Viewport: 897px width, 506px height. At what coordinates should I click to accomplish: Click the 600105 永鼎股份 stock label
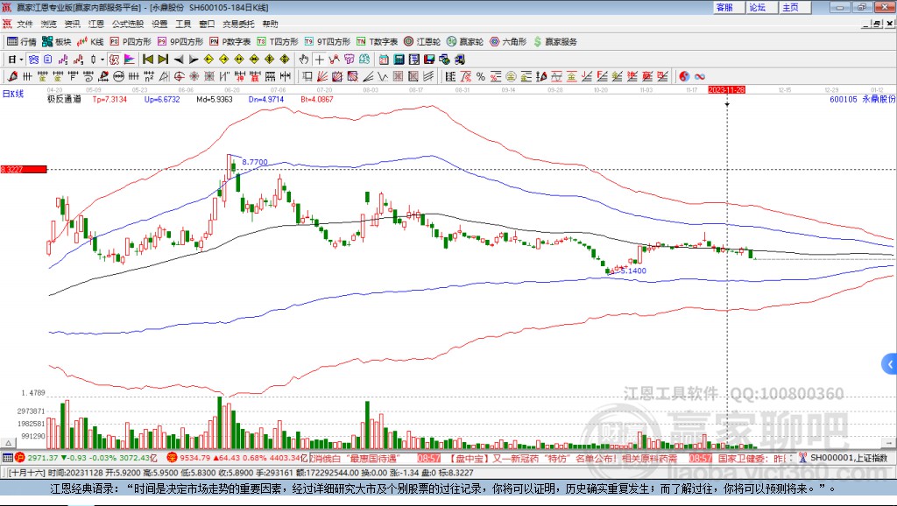pos(862,99)
